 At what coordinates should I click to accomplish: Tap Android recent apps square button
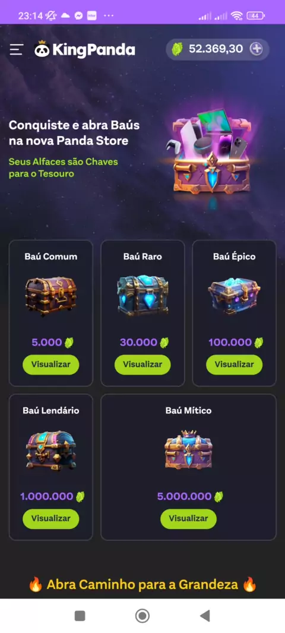(80, 616)
